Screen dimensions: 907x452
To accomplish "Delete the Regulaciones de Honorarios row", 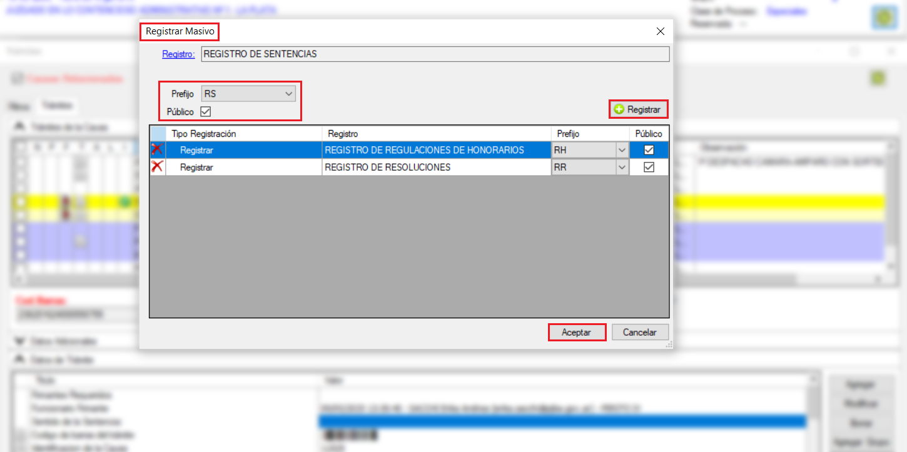I will pos(157,150).
